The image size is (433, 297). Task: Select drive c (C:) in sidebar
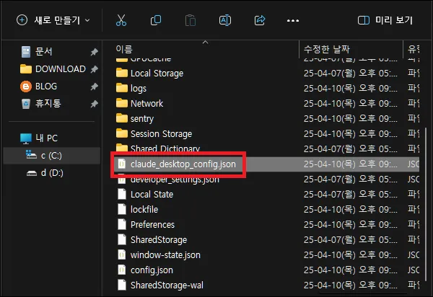click(51, 156)
